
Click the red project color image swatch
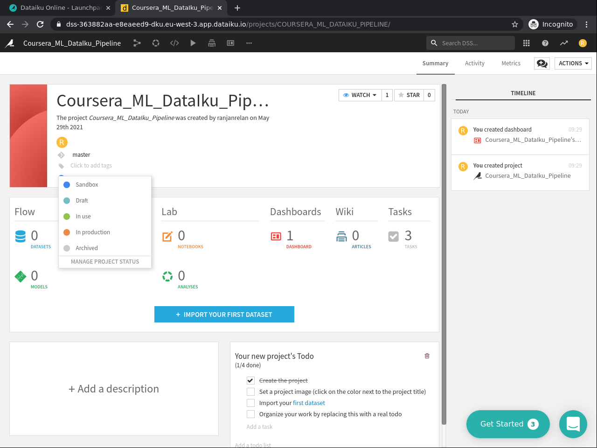pos(28,136)
